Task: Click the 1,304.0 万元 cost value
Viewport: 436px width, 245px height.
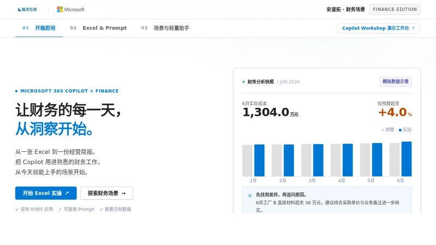Action: click(270, 112)
